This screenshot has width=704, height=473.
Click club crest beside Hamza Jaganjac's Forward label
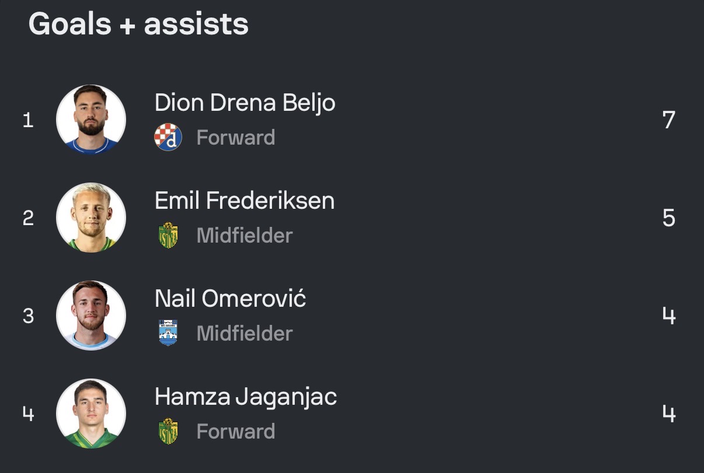click(168, 432)
